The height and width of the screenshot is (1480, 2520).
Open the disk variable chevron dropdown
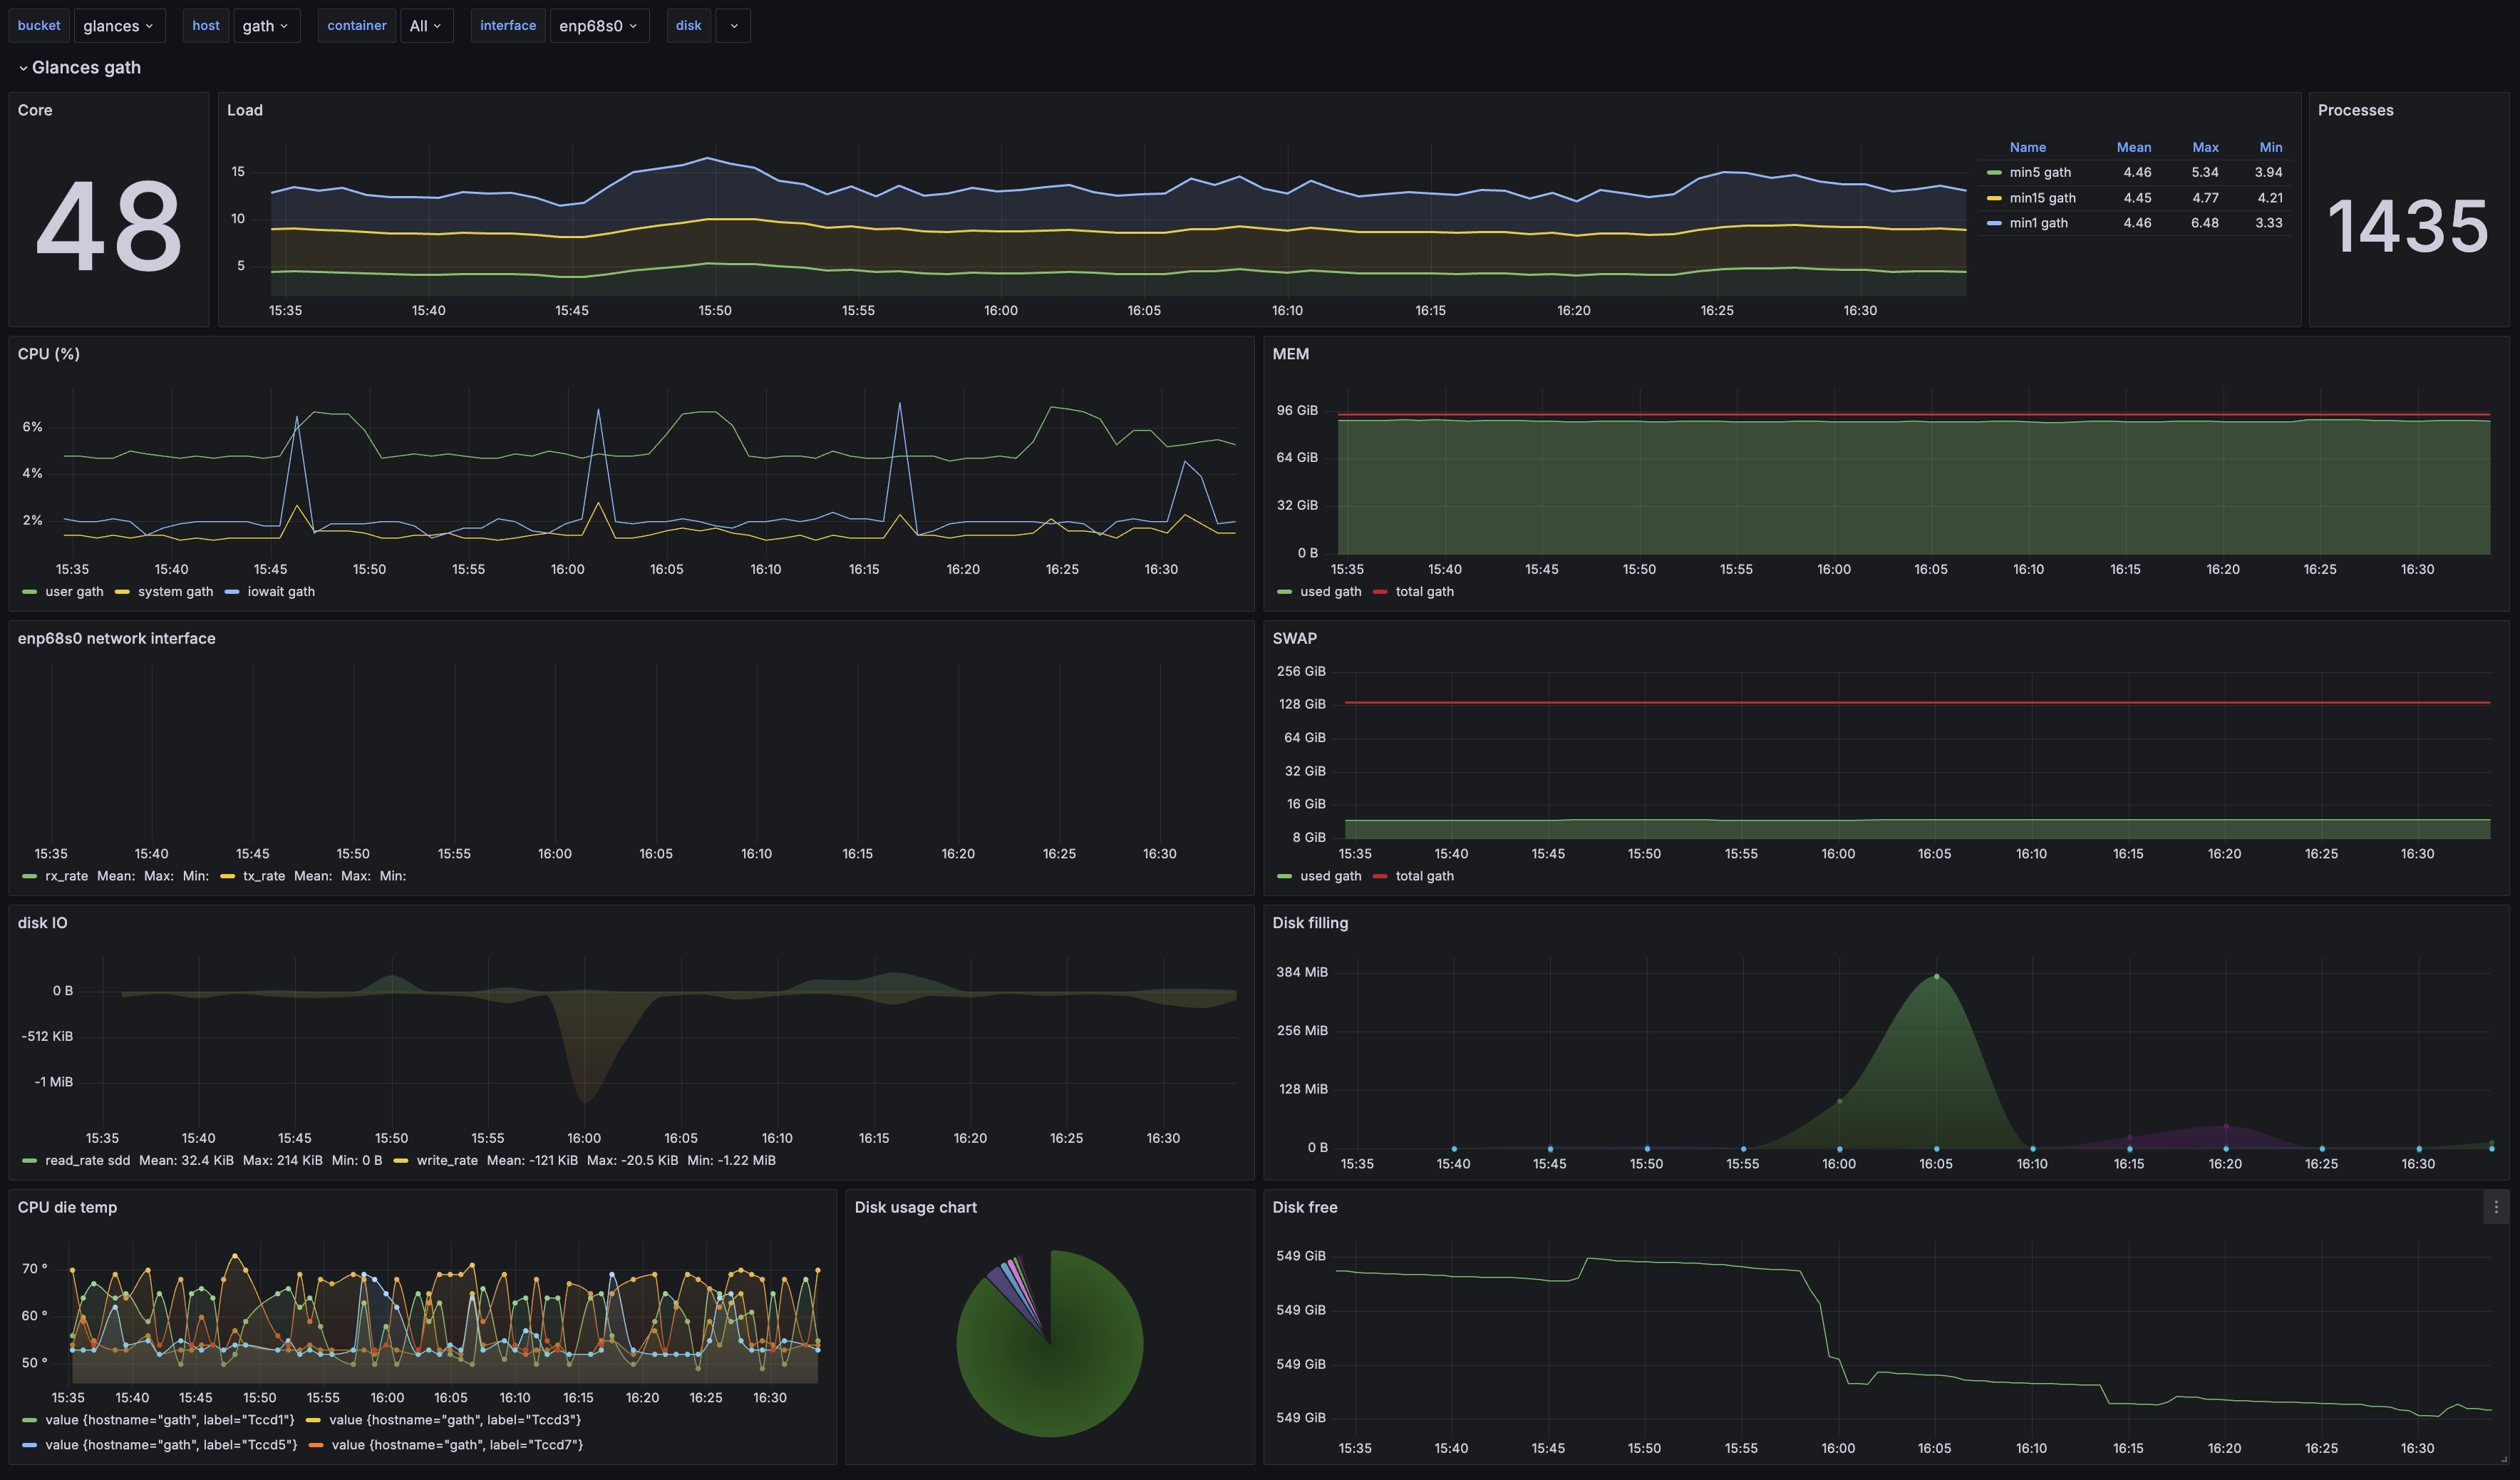pyautogui.click(x=733, y=26)
